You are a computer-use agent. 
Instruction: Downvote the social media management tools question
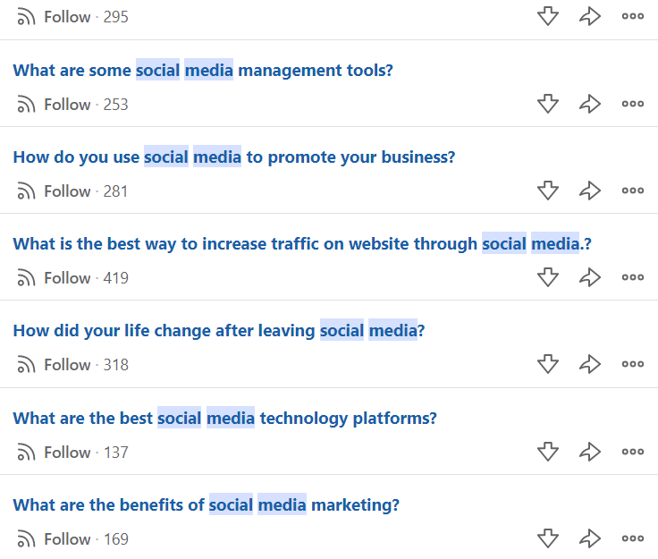tap(548, 104)
